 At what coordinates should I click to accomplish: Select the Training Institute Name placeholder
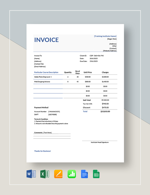(105, 36)
